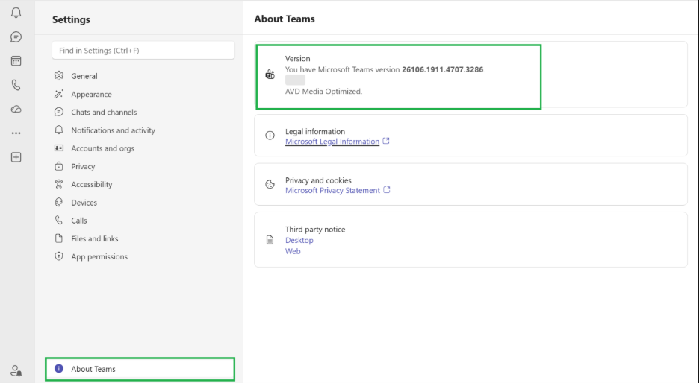
Task: Click the Version label
Action: click(298, 58)
